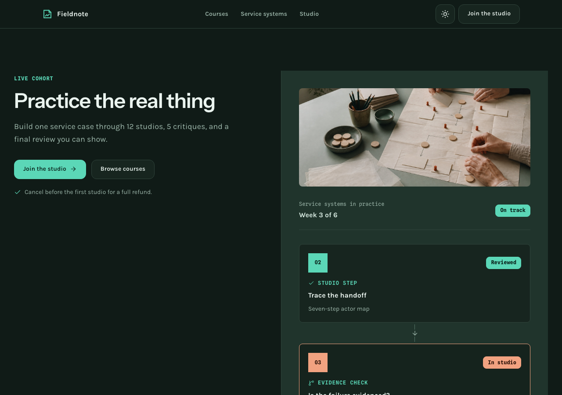Viewport: 562px width, 395px height.
Task: Click the STUDIO STEP label
Action: [x=338, y=283]
